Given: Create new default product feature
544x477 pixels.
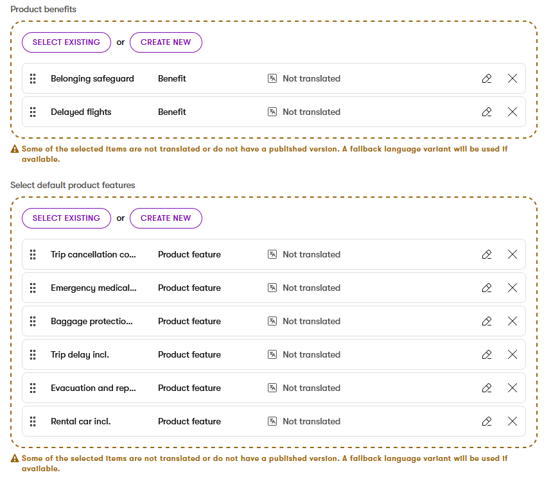Looking at the screenshot, I should click(166, 218).
